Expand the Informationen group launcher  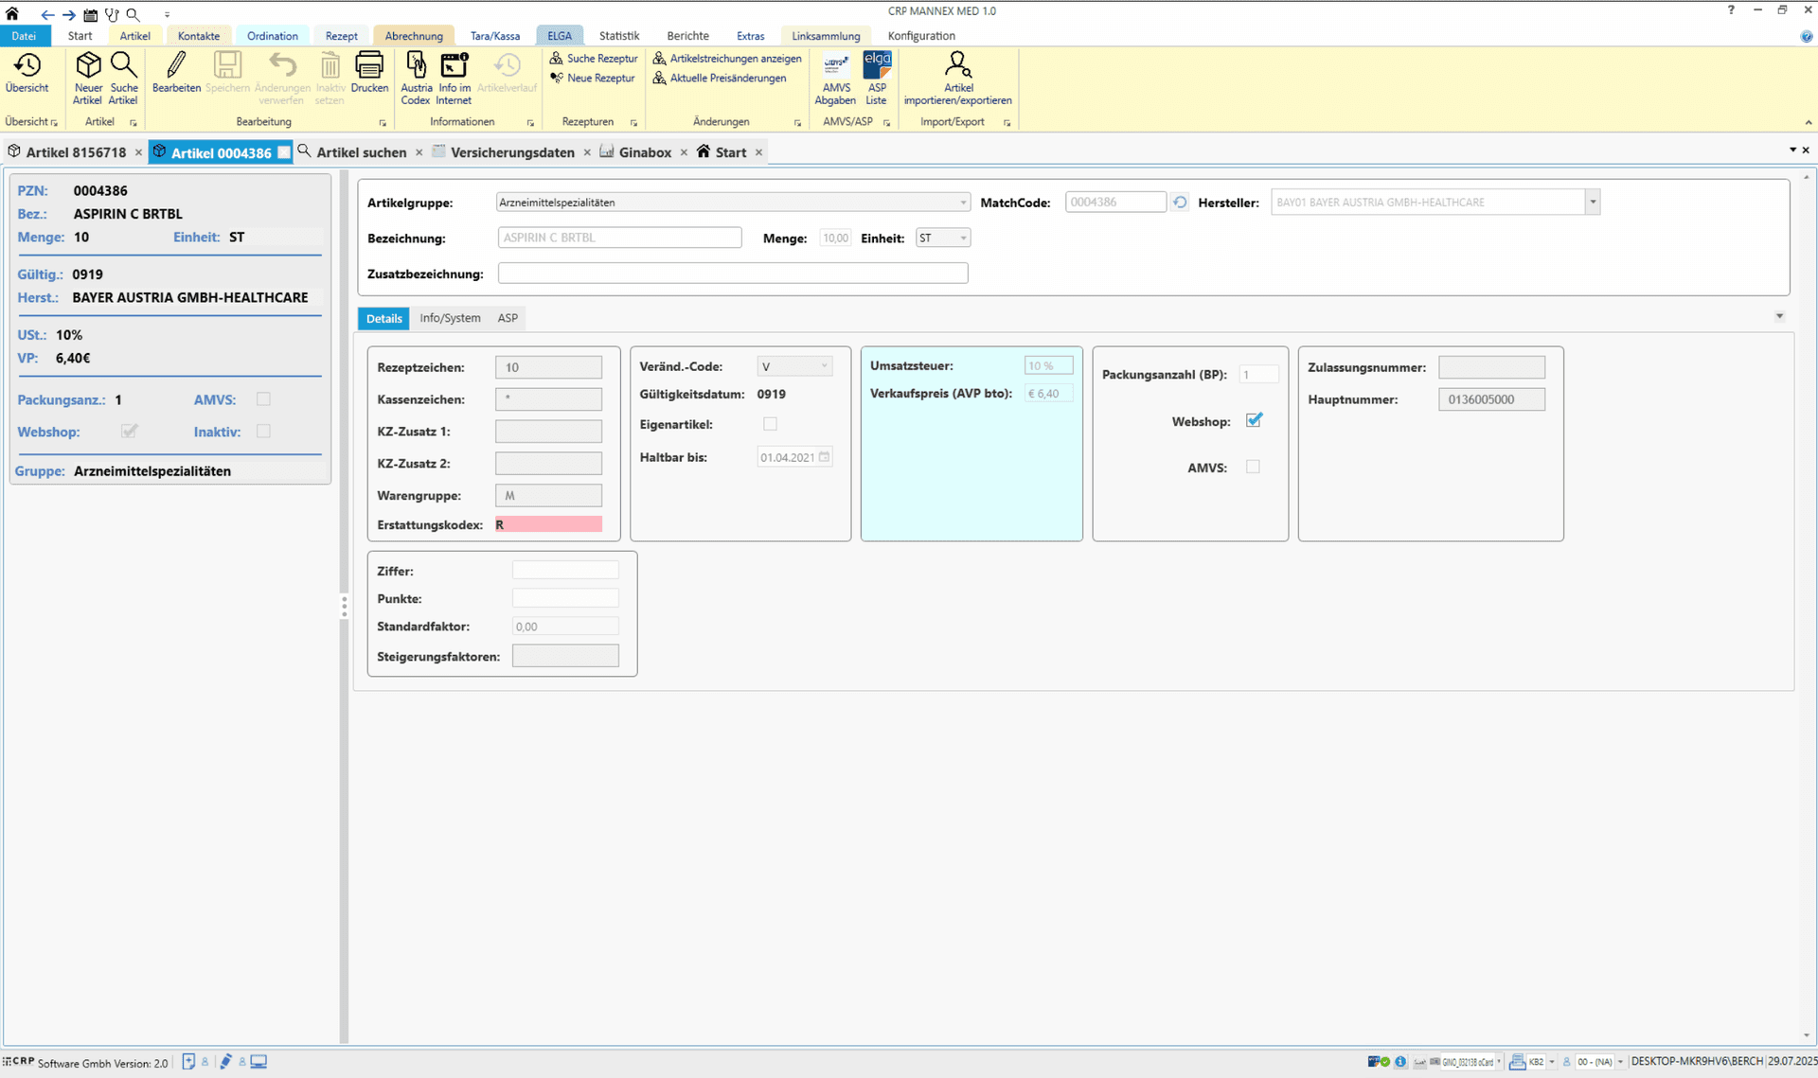tap(530, 123)
